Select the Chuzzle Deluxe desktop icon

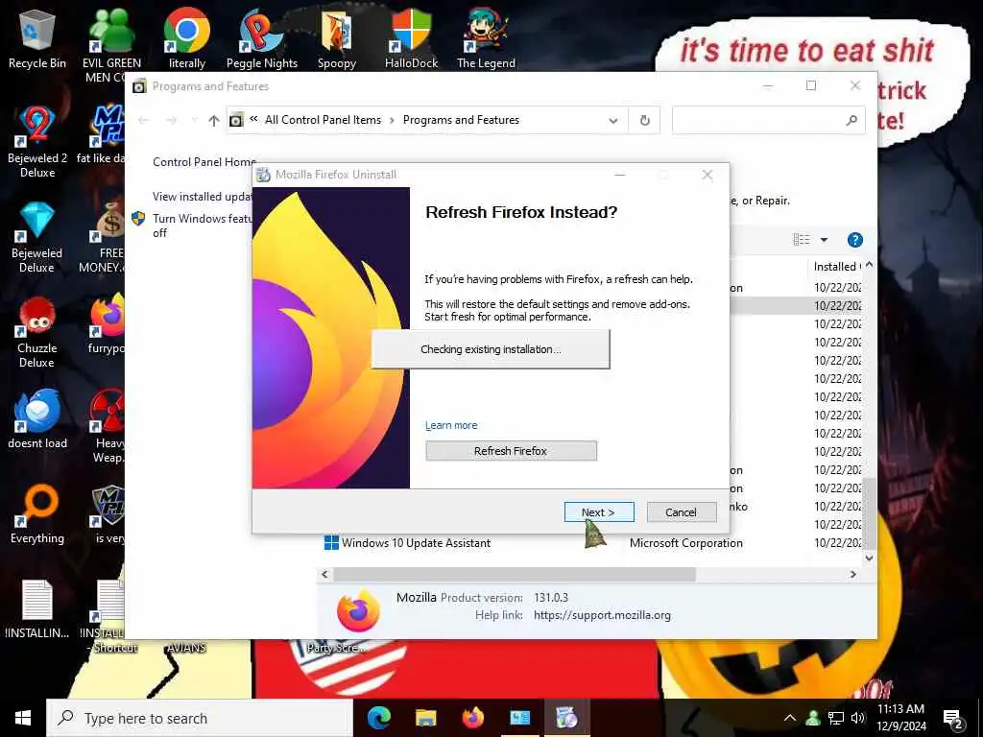coord(37,332)
